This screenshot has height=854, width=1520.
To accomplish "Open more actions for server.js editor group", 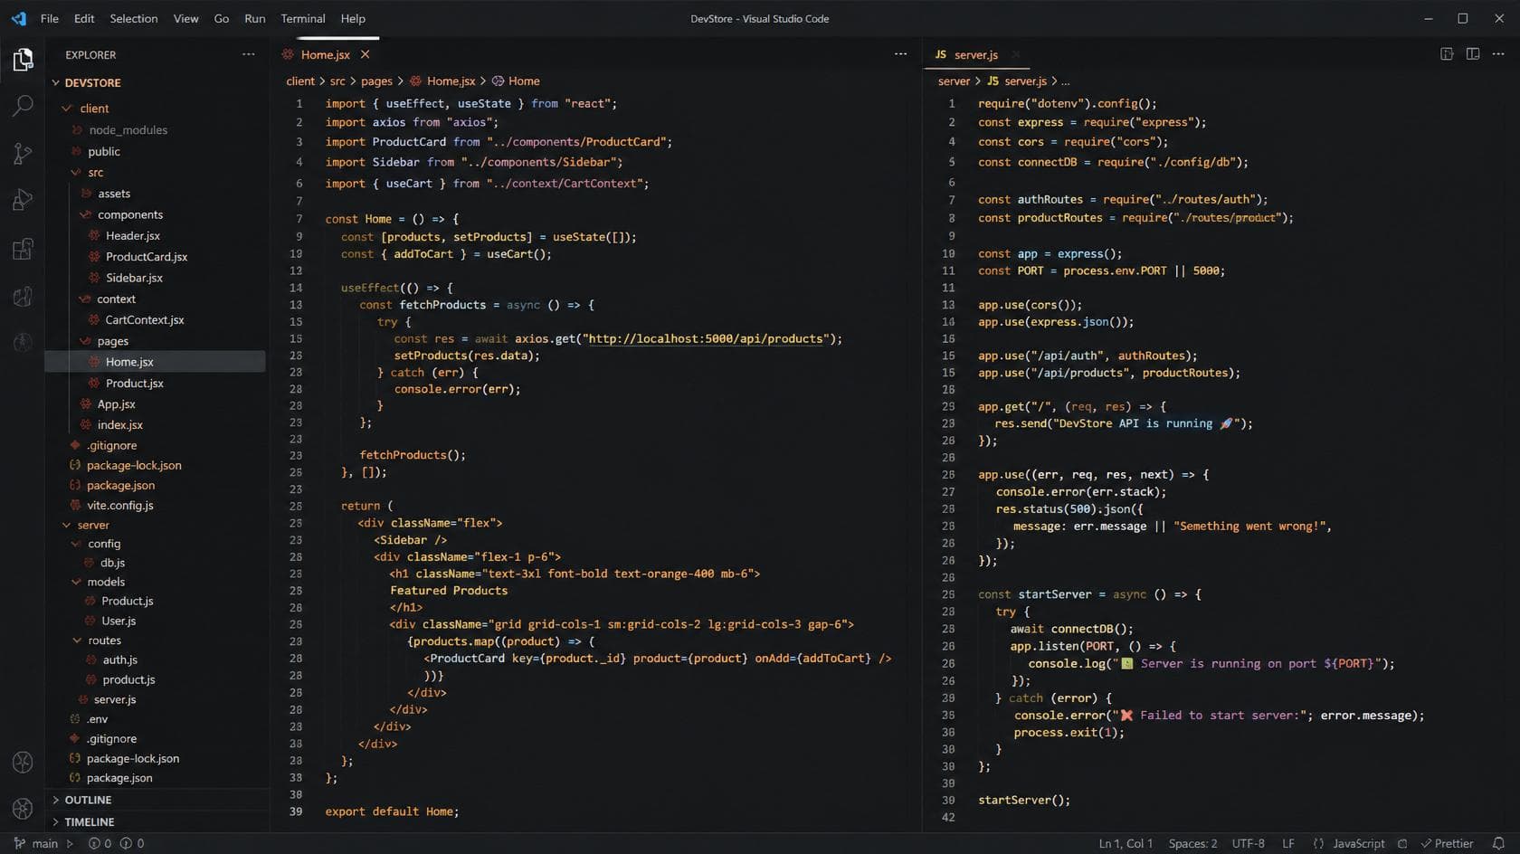I will pyautogui.click(x=1498, y=54).
